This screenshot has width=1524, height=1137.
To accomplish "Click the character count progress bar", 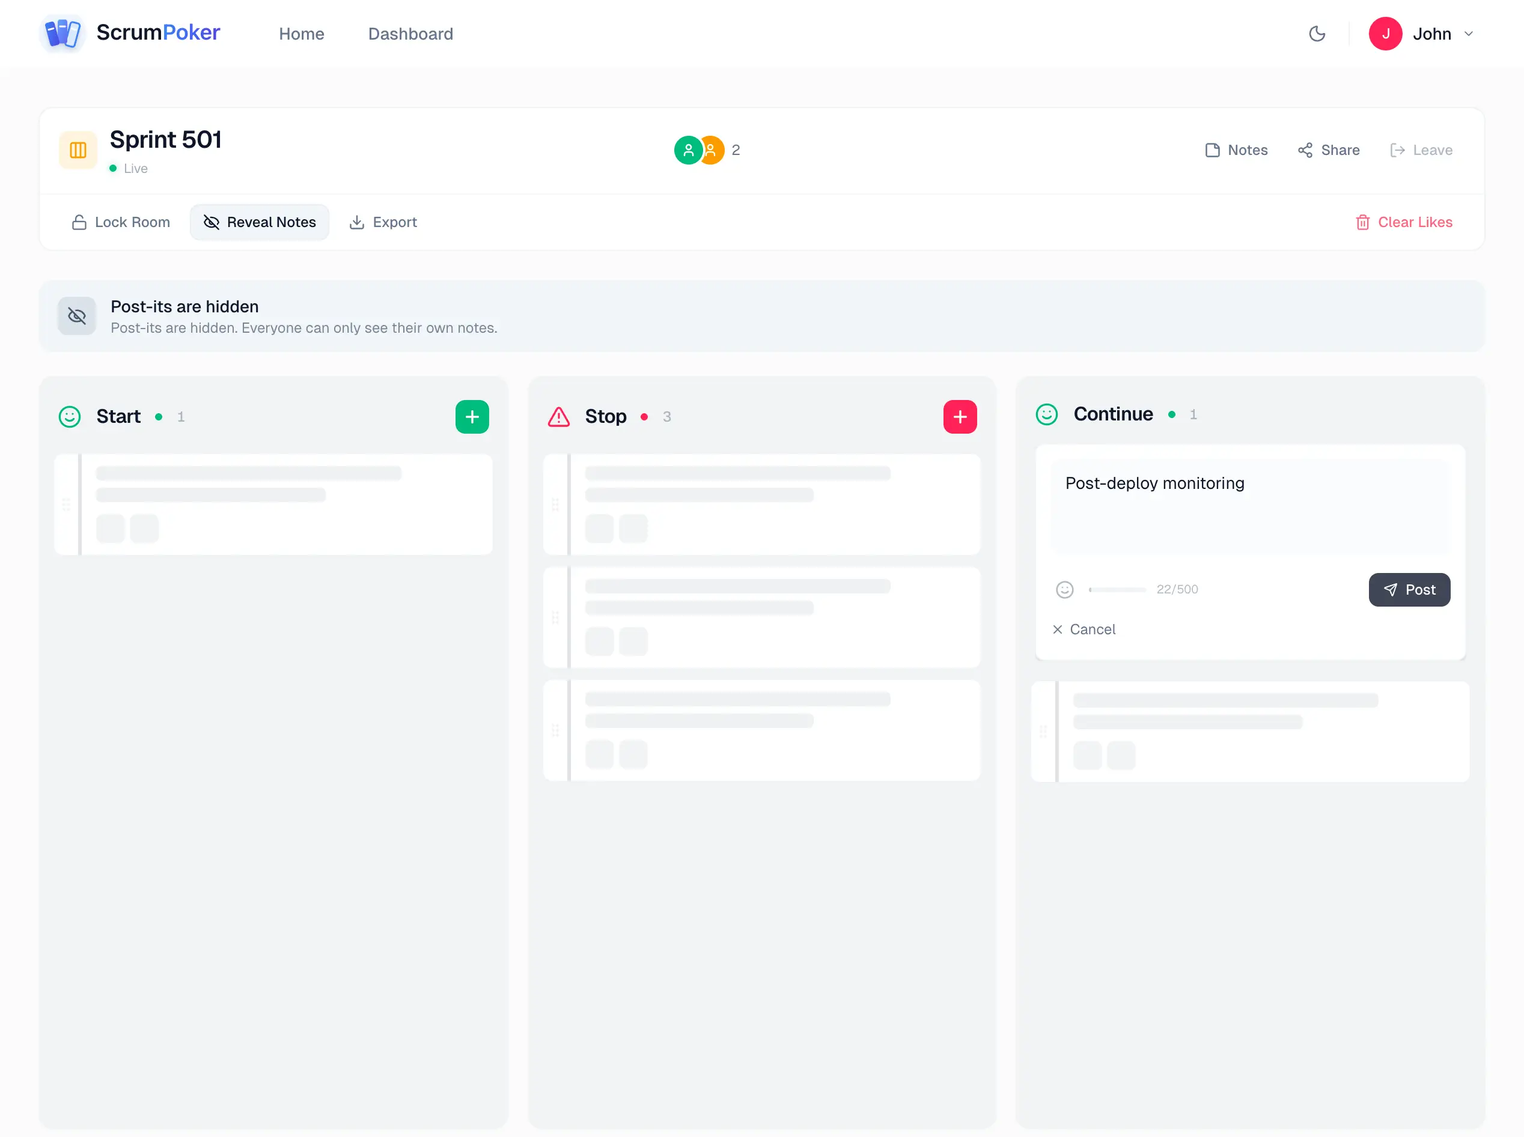I will point(1117,589).
